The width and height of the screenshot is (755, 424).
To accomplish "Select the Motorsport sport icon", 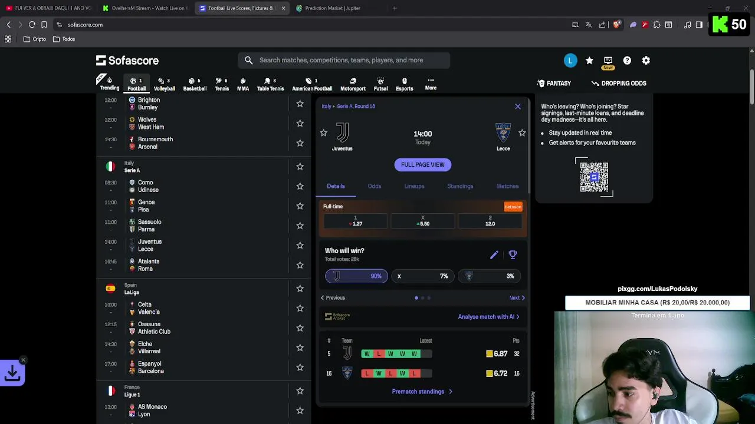I will tap(353, 84).
